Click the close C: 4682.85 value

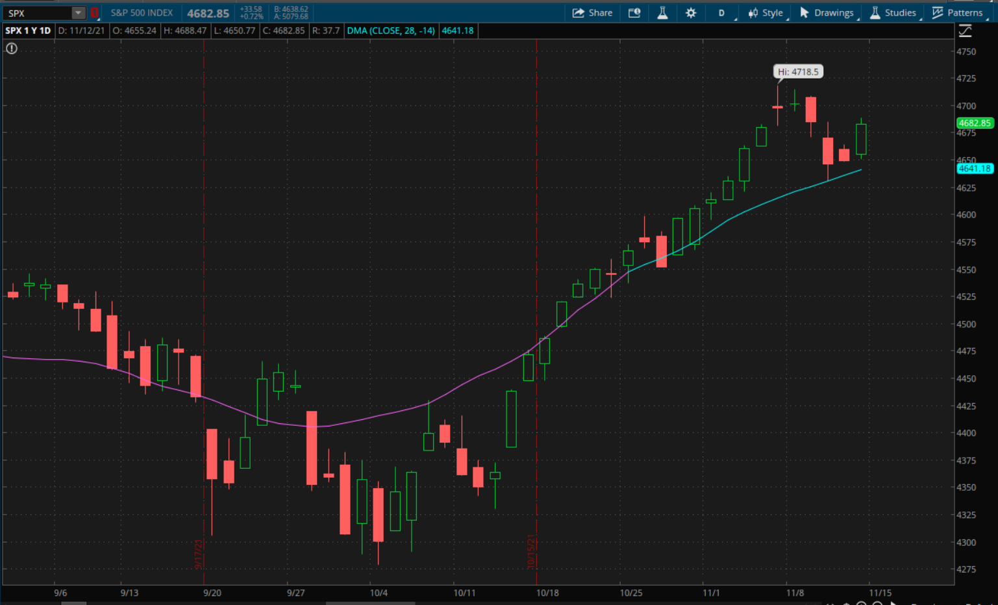284,31
